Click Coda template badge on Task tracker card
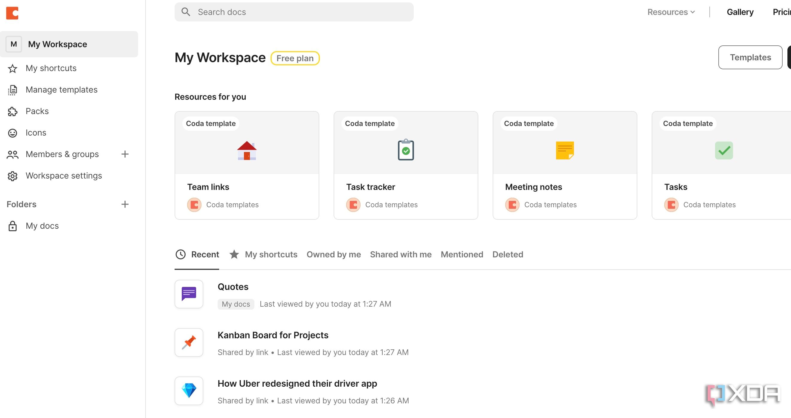Image resolution: width=791 pixels, height=418 pixels. tap(370, 124)
